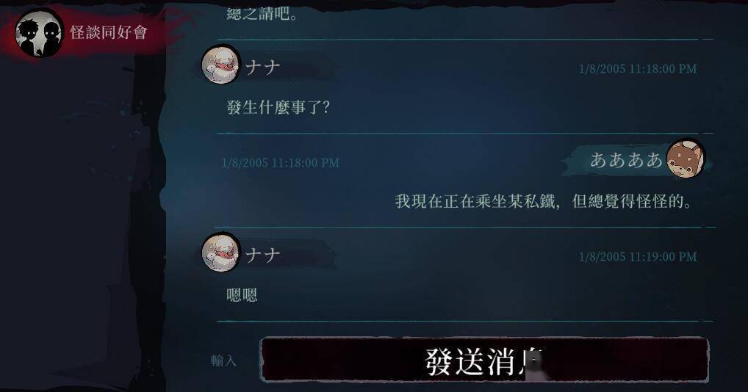Focus the 輸入 input label area

223,360
